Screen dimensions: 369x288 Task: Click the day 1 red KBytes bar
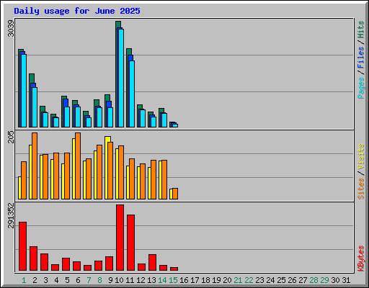(22, 246)
